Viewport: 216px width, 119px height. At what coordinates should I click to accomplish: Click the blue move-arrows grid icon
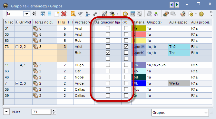(x=43, y=14)
